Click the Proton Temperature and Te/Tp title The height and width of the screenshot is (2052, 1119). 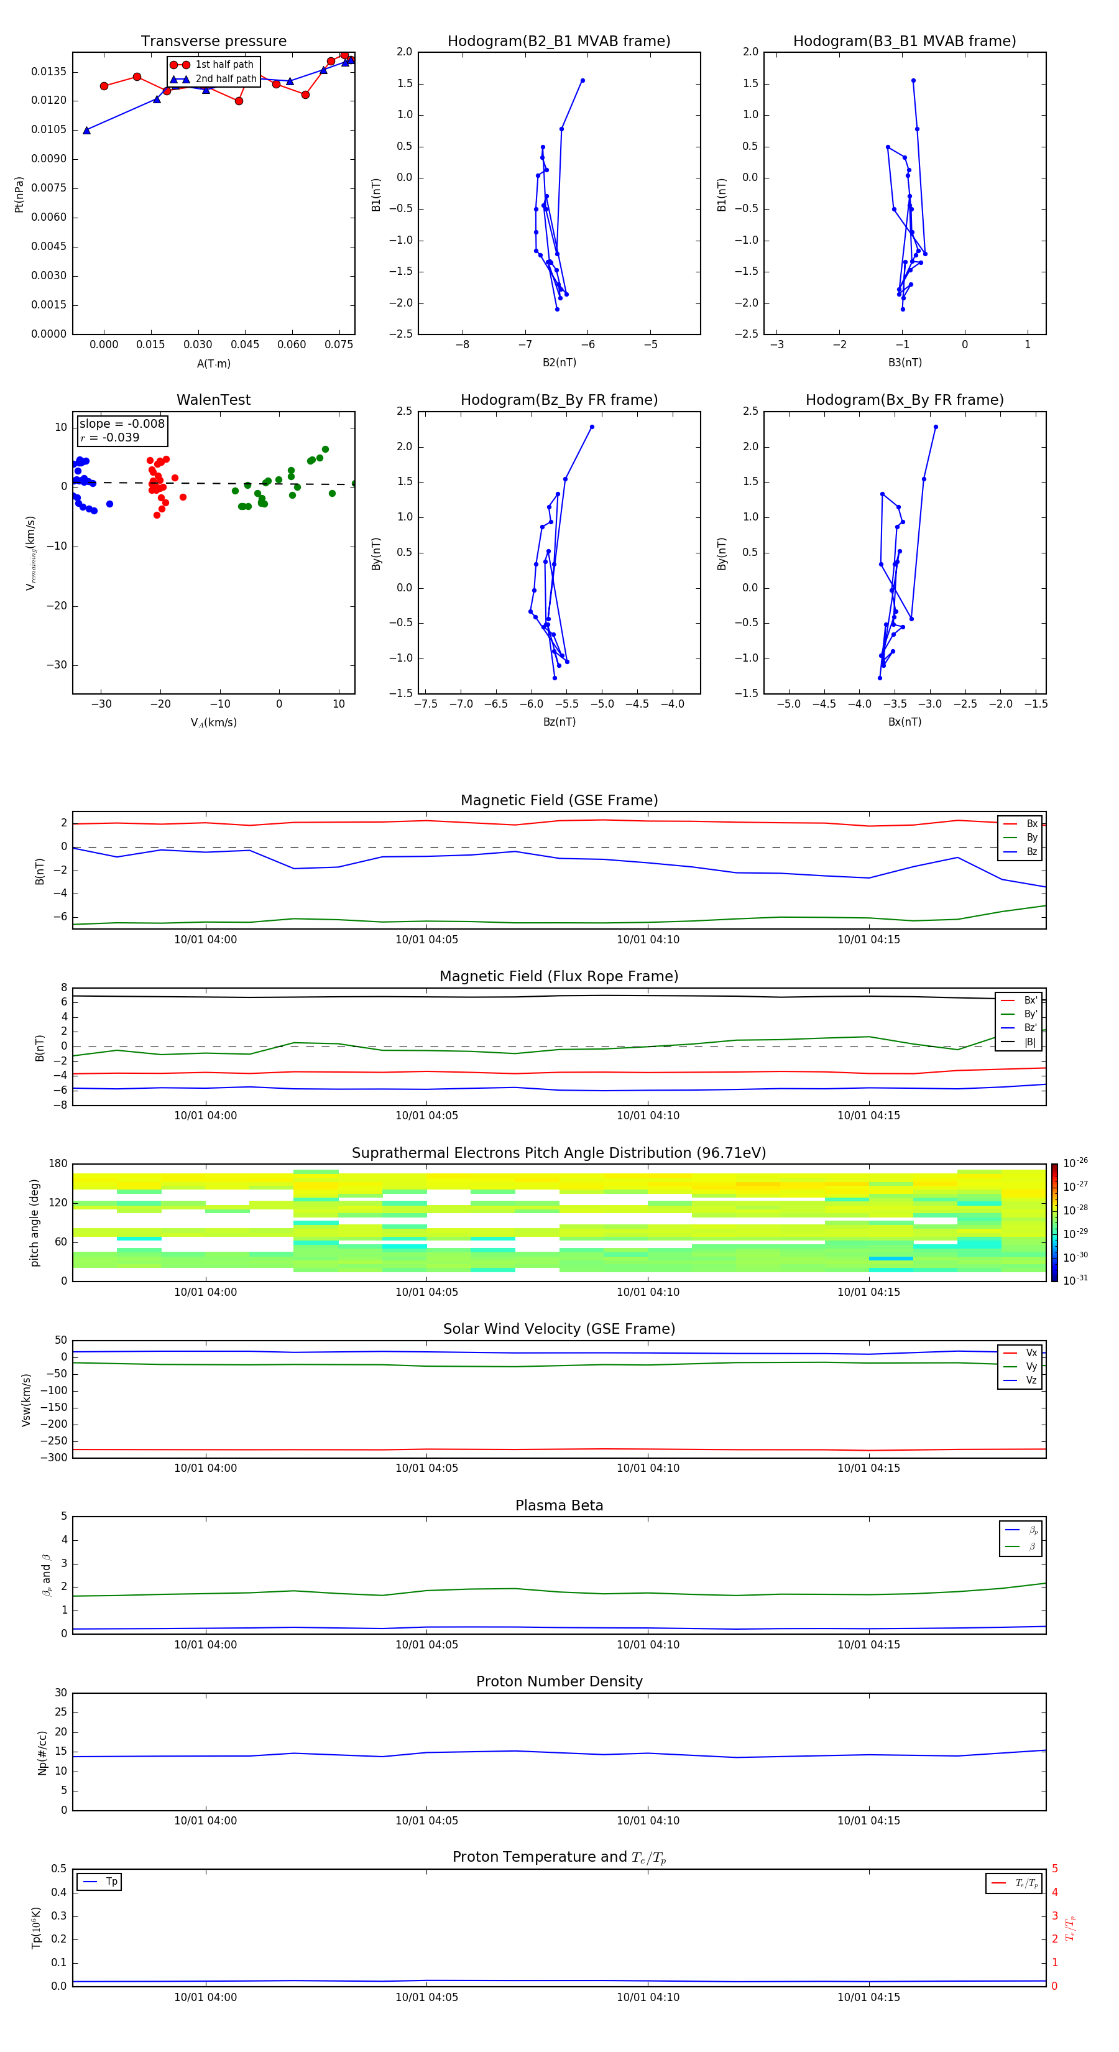pyautogui.click(x=559, y=1857)
